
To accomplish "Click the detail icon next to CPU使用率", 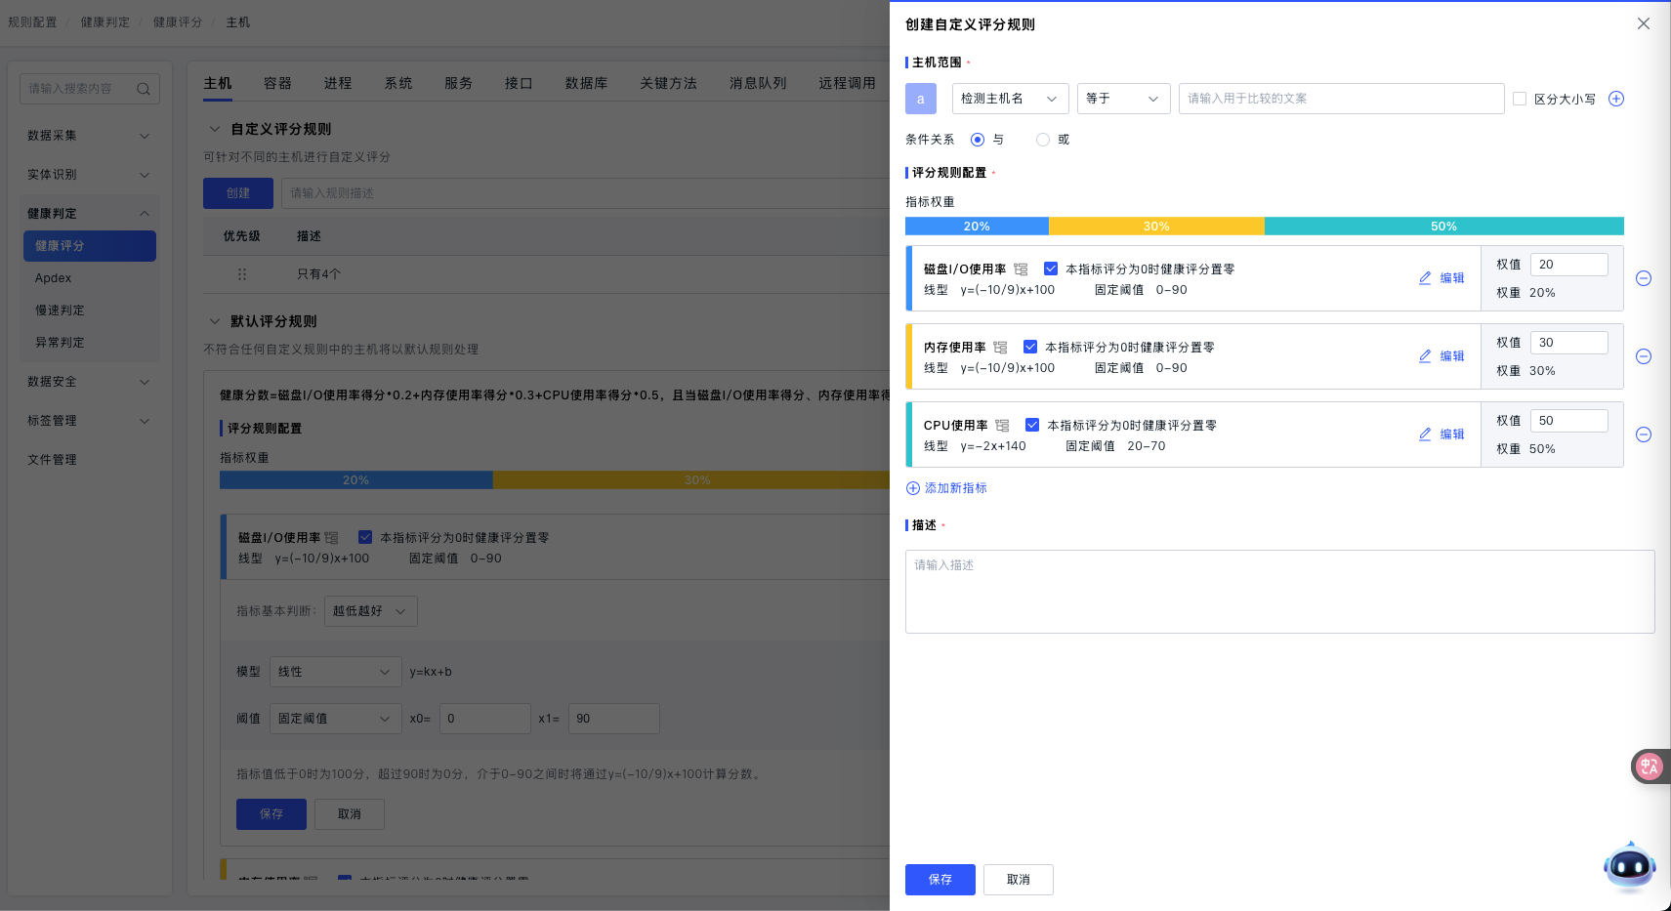I will 1002,426.
